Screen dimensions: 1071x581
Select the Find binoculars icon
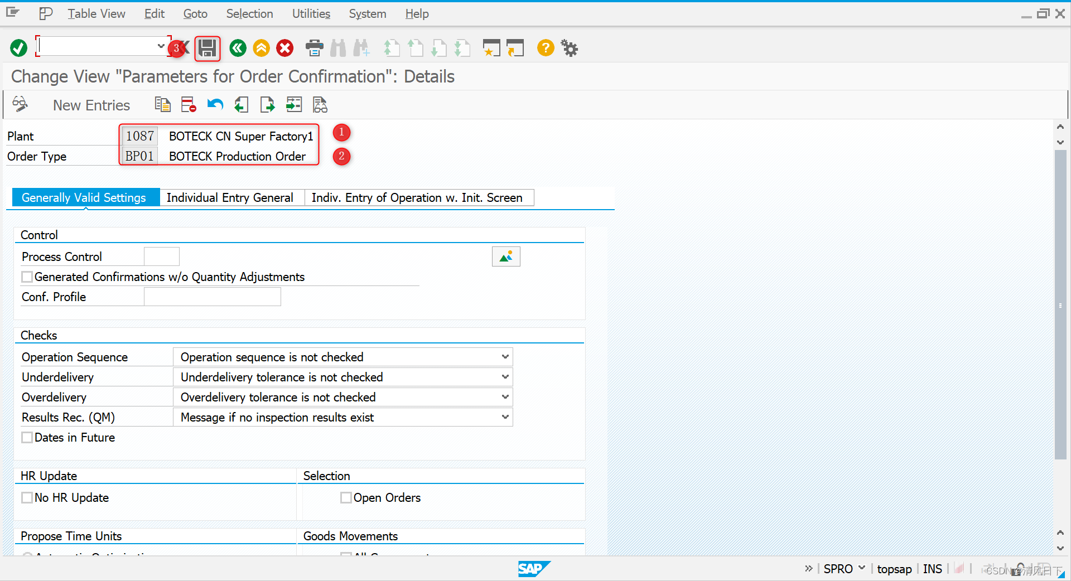click(337, 48)
